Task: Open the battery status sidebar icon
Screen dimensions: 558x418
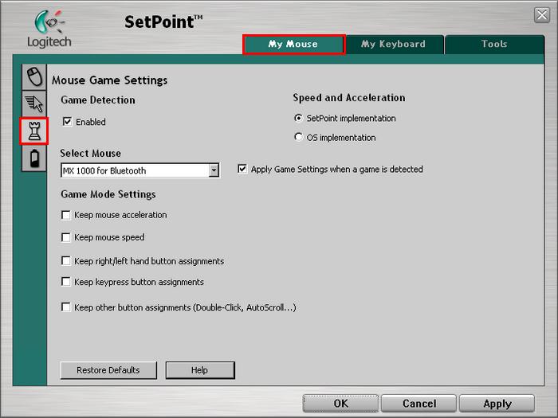Action: tap(34, 158)
